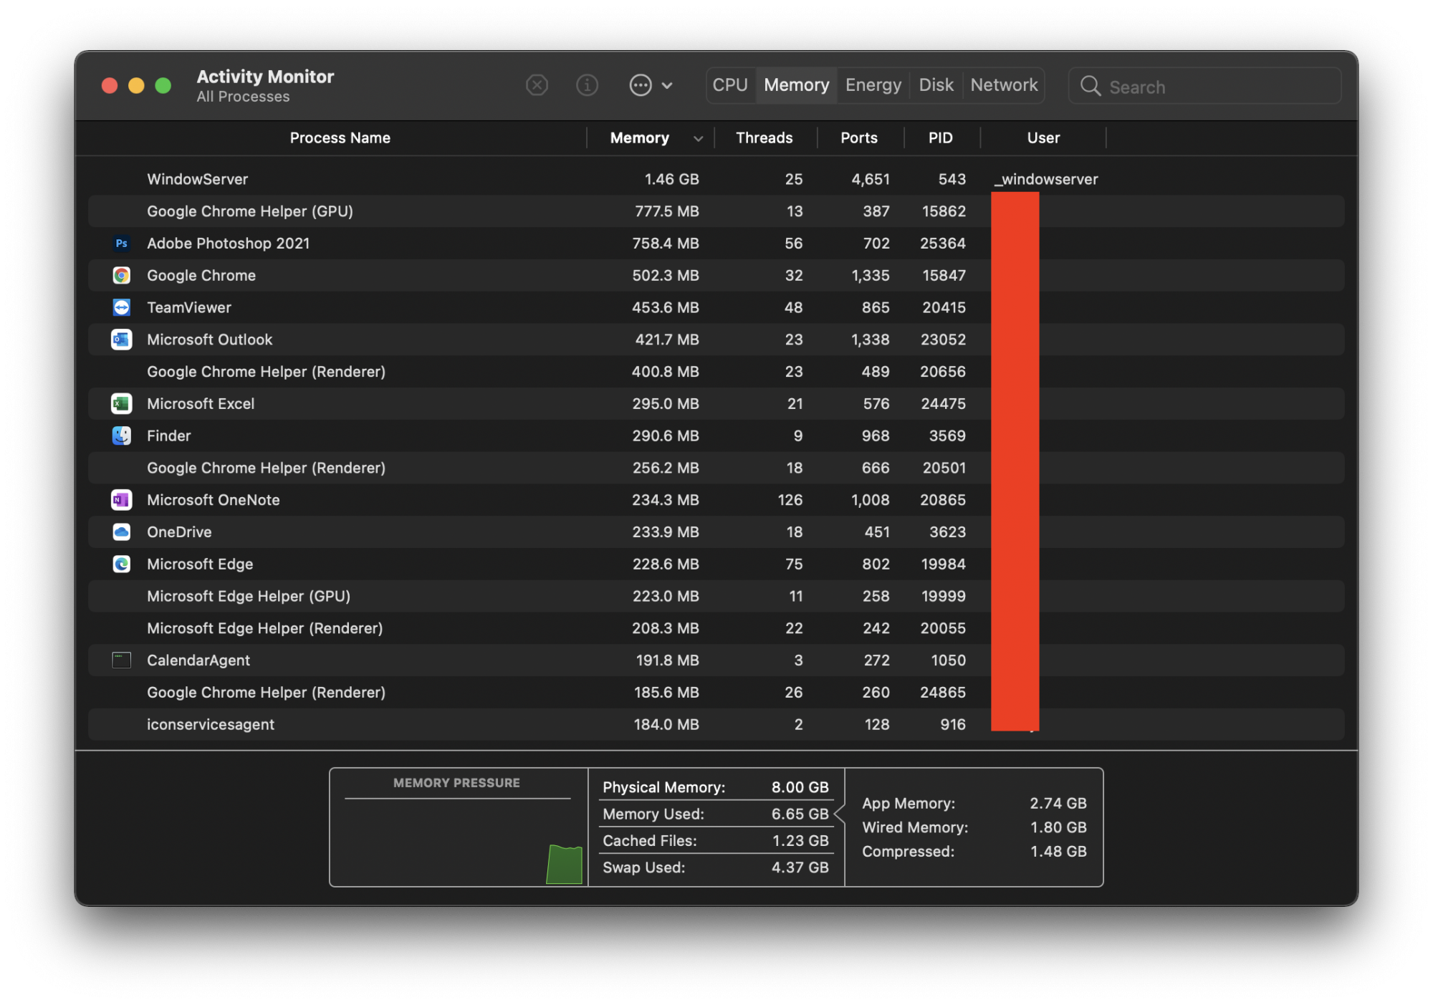
Task: Click PID 25364 for Photoshop
Action: (x=942, y=244)
